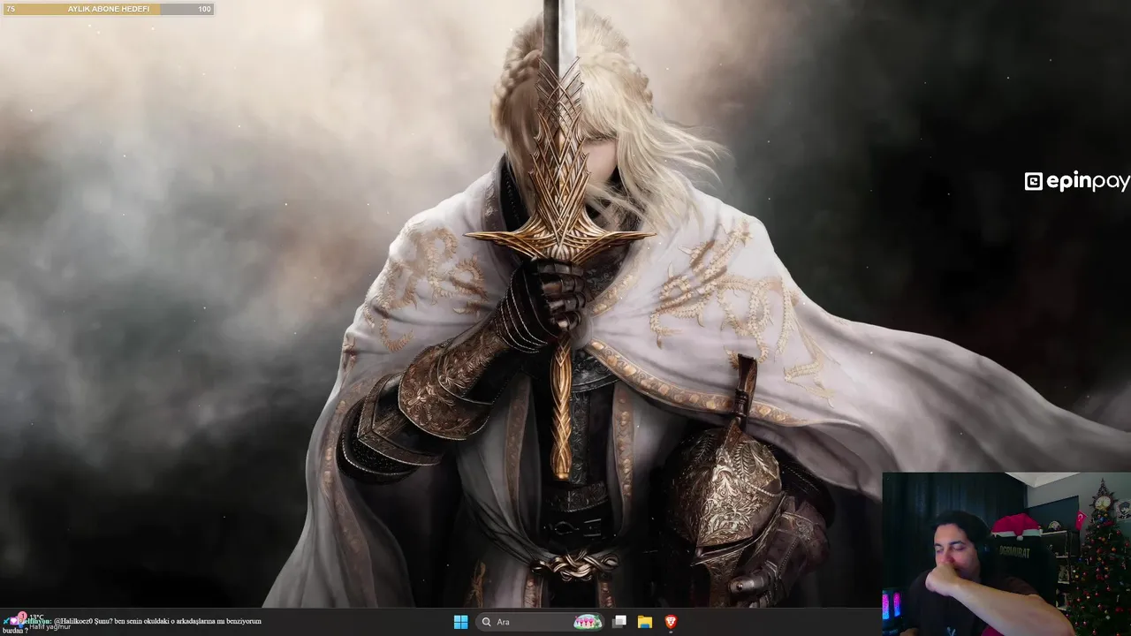Click the webcam overlay of the streamer
The width and height of the screenshot is (1131, 636).
1006,554
